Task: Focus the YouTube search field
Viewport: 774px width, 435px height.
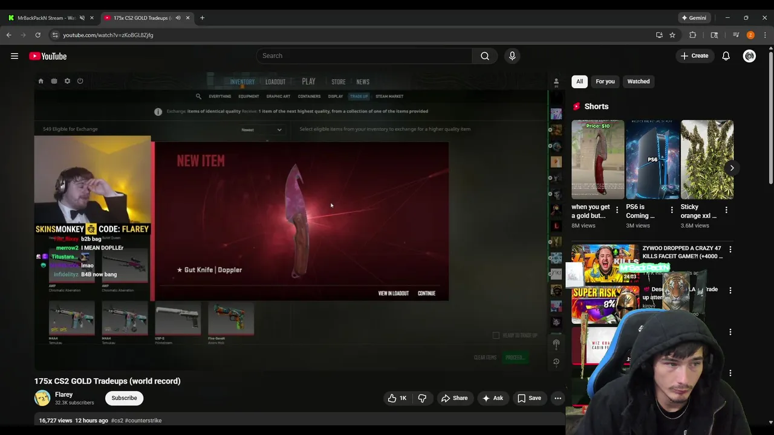Action: (365, 56)
